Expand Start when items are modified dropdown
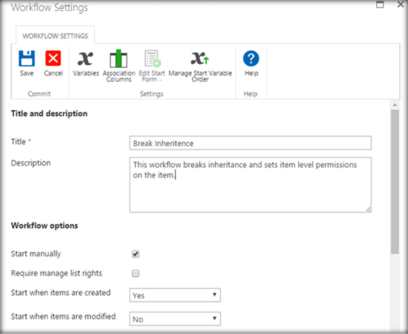408x334 pixels. tap(176, 318)
